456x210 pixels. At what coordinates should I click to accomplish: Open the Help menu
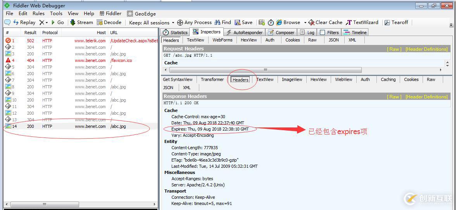point(89,13)
